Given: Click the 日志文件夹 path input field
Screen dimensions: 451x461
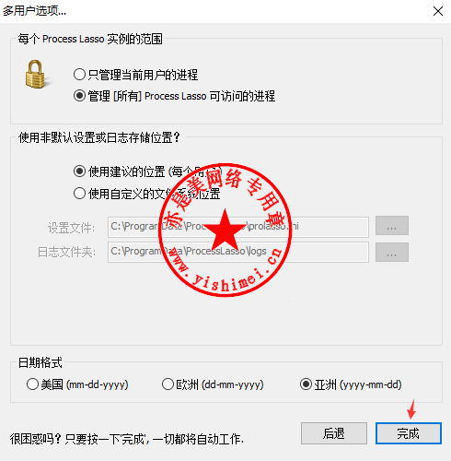Looking at the screenshot, I should coord(238,252).
